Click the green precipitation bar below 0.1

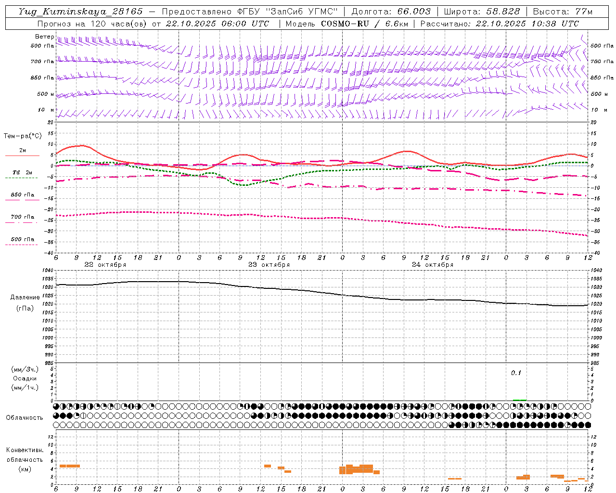pos(520,400)
